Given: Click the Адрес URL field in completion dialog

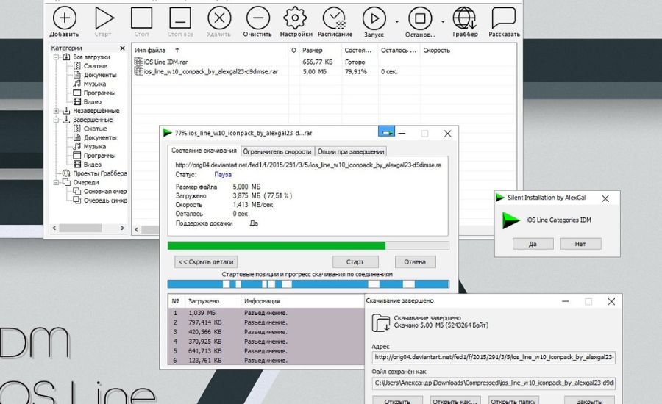Looking at the screenshot, I should point(494,357).
